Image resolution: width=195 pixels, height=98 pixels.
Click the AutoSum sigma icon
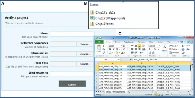click(x=182, y=46)
